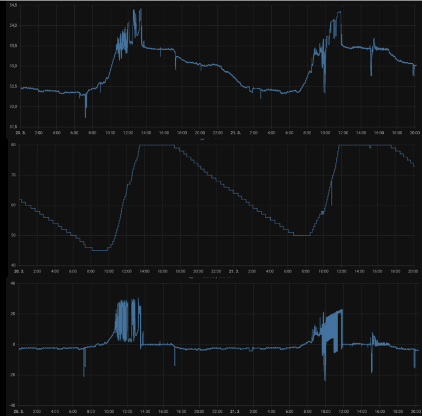
Task: Click the 70 y-axis label
Action: point(13,175)
